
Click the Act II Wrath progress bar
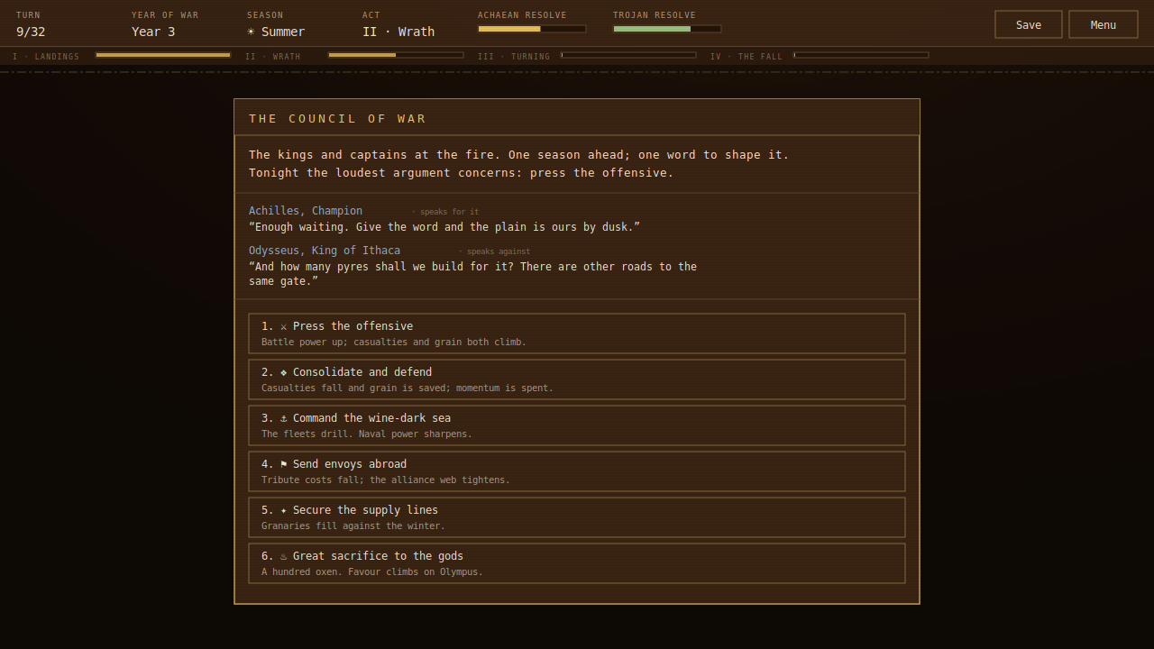point(396,55)
